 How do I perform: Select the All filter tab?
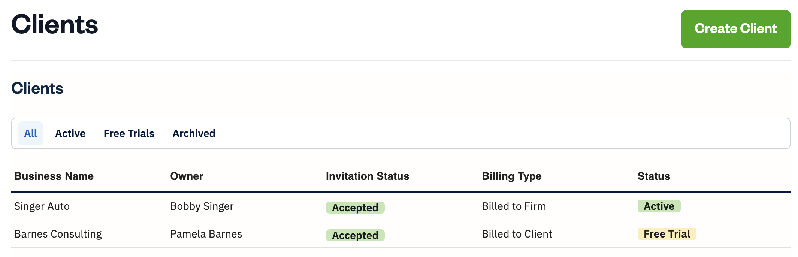[30, 133]
